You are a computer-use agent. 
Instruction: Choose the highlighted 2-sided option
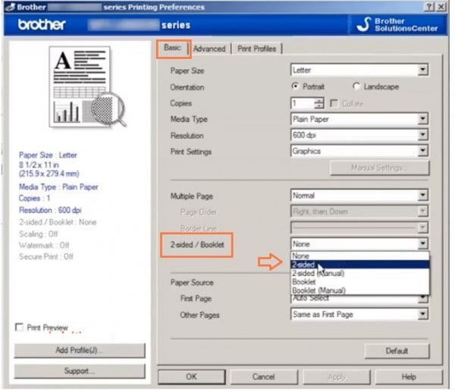coord(359,264)
